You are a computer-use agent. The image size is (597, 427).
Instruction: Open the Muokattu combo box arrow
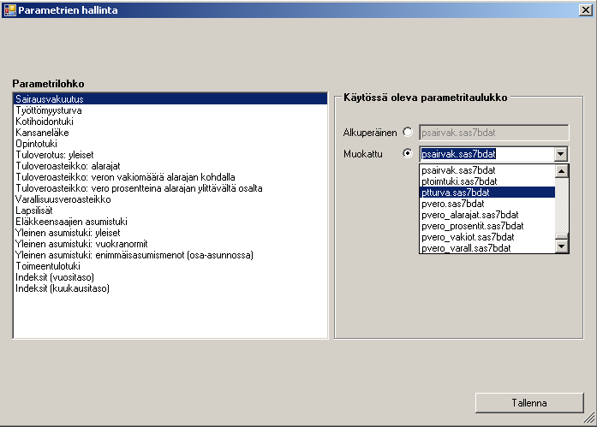tap(560, 154)
